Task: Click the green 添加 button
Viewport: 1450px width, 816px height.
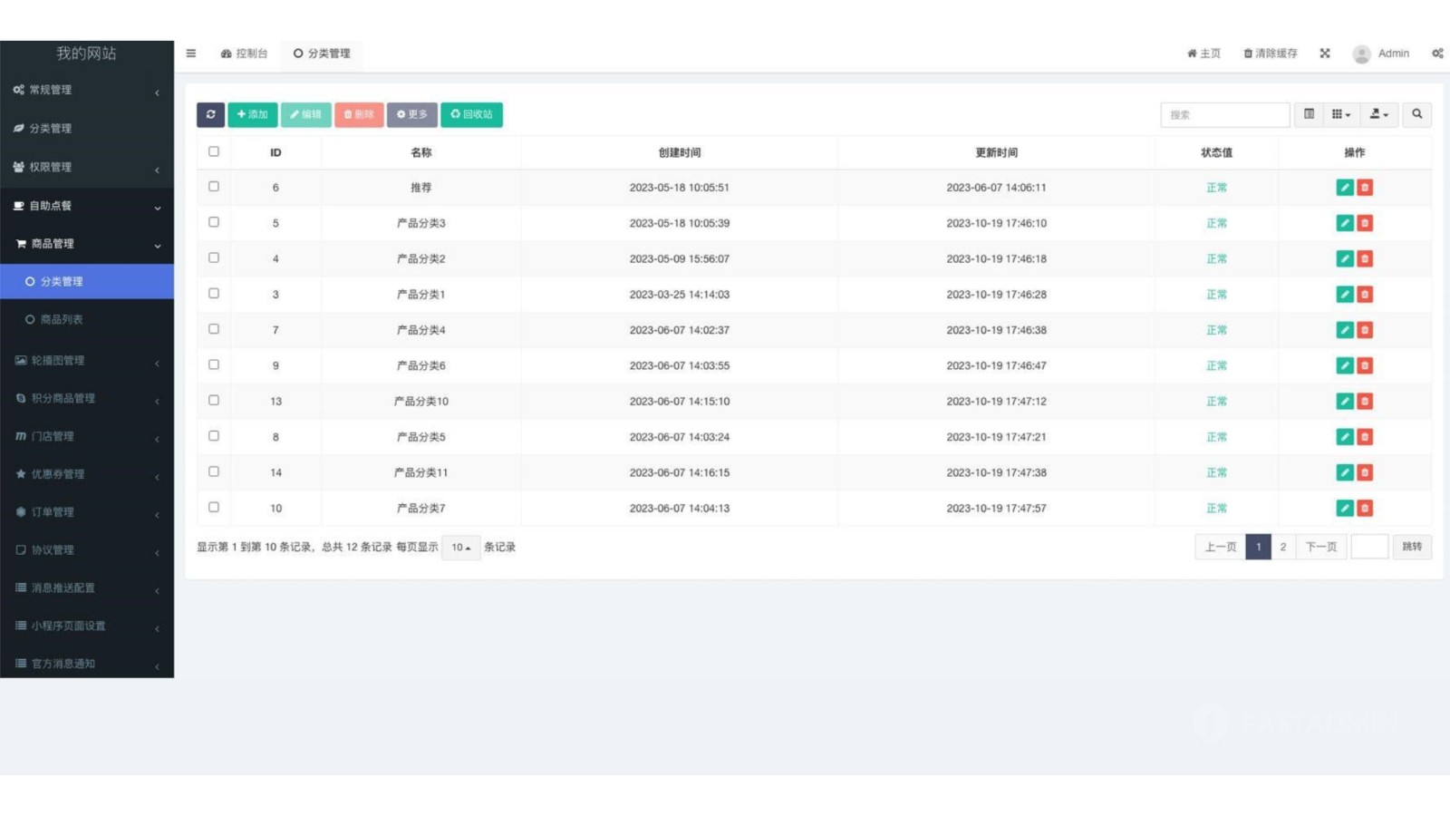Action: click(x=253, y=114)
